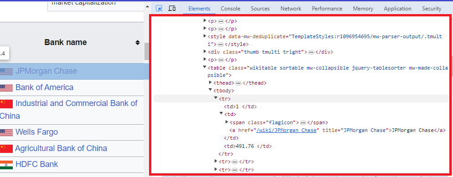
Task: Expand the style TemplateStyles element
Action: [205, 36]
